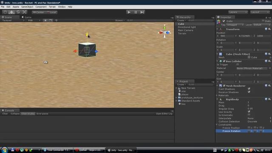Uncheck Cast Shadows
The width and height of the screenshot is (272, 153).
(x=249, y=89)
